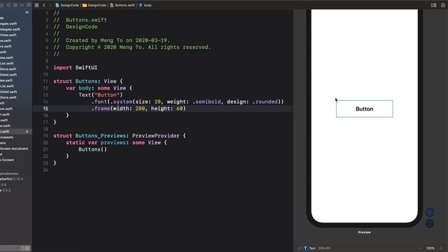Screen dimensions: 448x252
Task: Click the navigator source control filter icon
Action: [x=27, y=248]
